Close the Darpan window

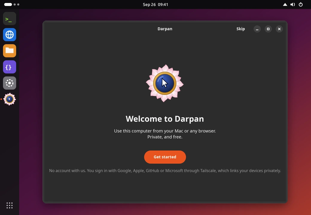(x=279, y=29)
